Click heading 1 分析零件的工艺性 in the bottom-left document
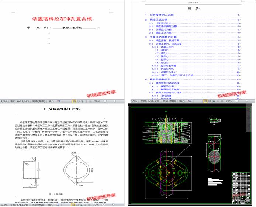Viewport: 256px width, 207px height. [61, 109]
